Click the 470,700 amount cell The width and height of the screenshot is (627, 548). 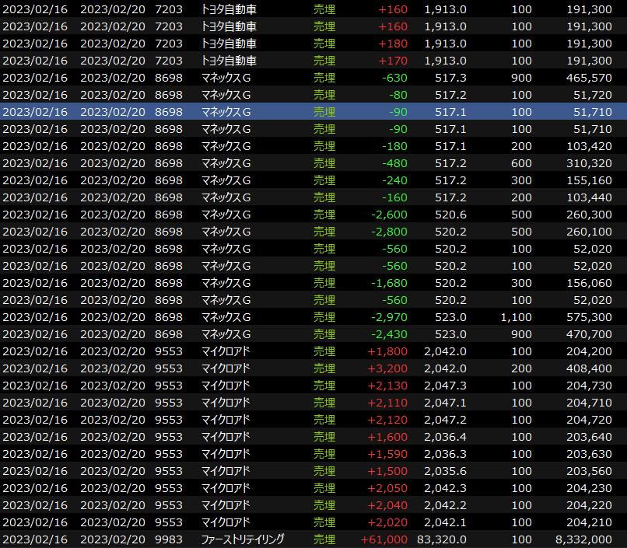tap(589, 334)
